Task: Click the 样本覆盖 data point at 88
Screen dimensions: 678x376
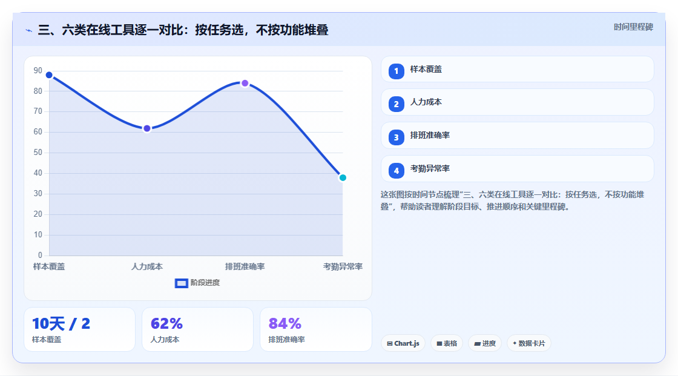Action: pyautogui.click(x=49, y=75)
